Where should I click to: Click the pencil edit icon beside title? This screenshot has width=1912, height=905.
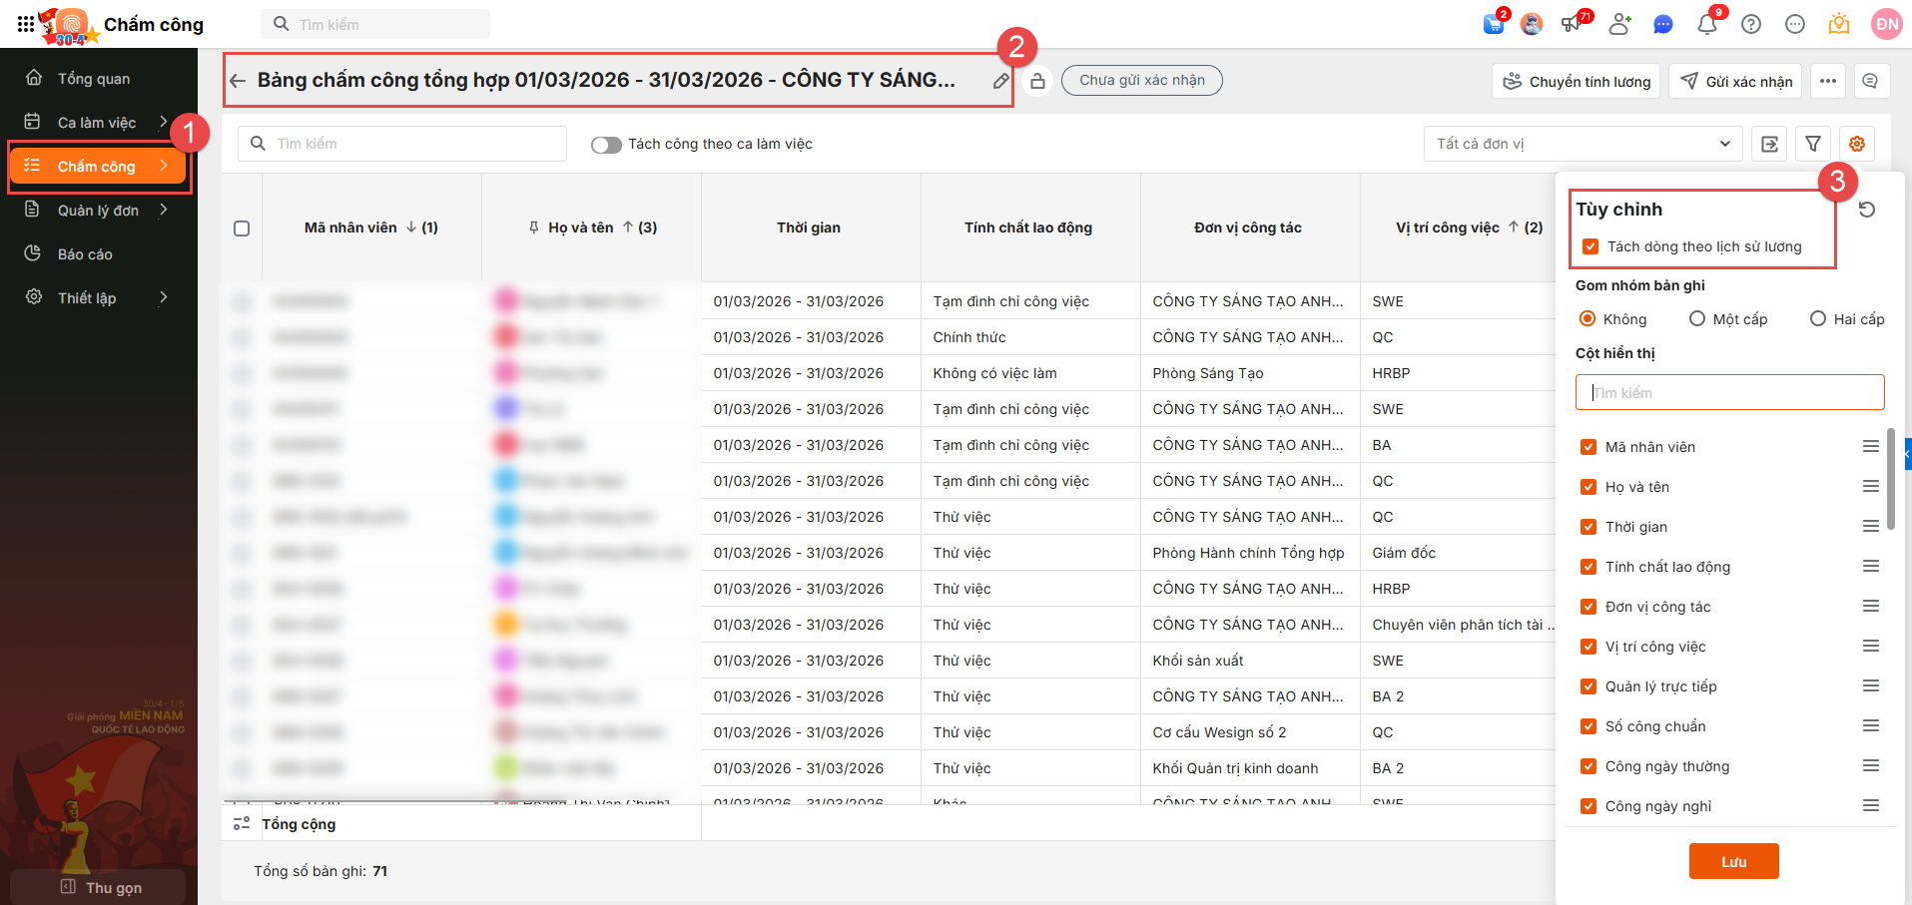pos(1000,81)
